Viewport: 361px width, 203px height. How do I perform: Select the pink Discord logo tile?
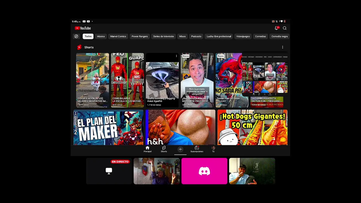click(x=204, y=171)
